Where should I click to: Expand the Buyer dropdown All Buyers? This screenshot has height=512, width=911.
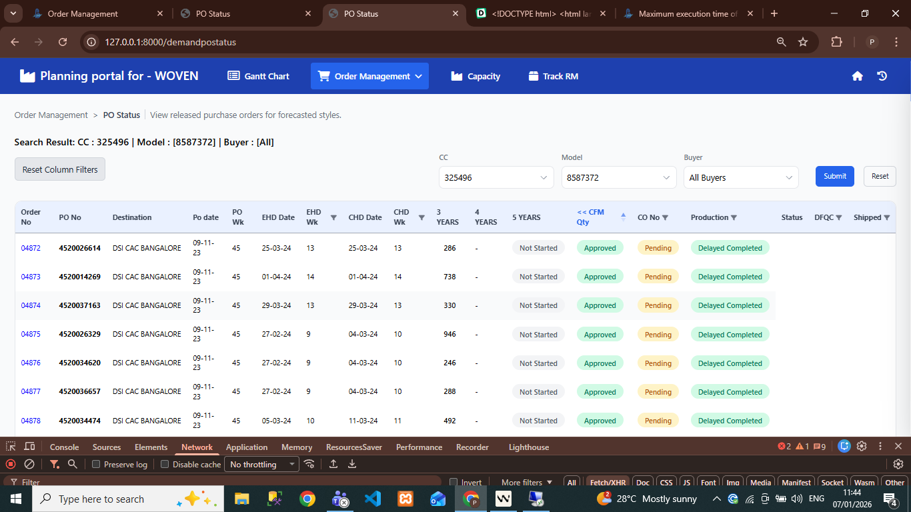[x=740, y=178]
